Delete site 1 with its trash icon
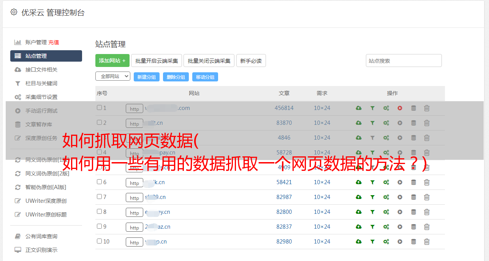This screenshot has height=261, width=489. click(427, 108)
